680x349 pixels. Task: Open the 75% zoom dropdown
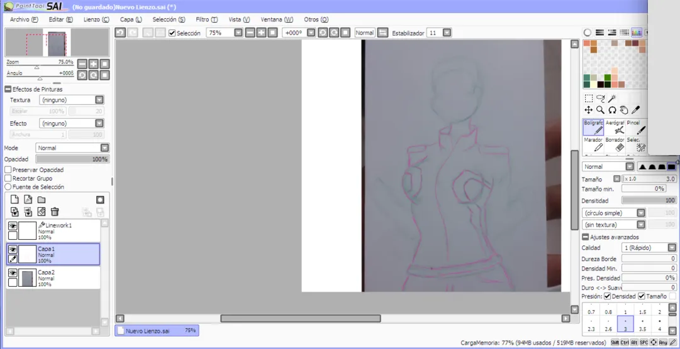click(x=238, y=33)
